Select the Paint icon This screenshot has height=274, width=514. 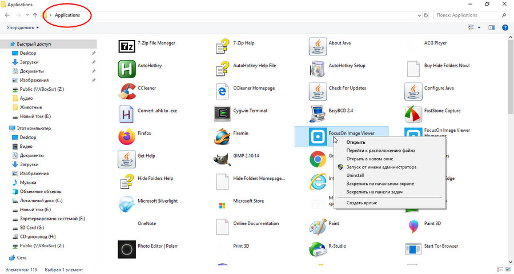click(x=318, y=227)
